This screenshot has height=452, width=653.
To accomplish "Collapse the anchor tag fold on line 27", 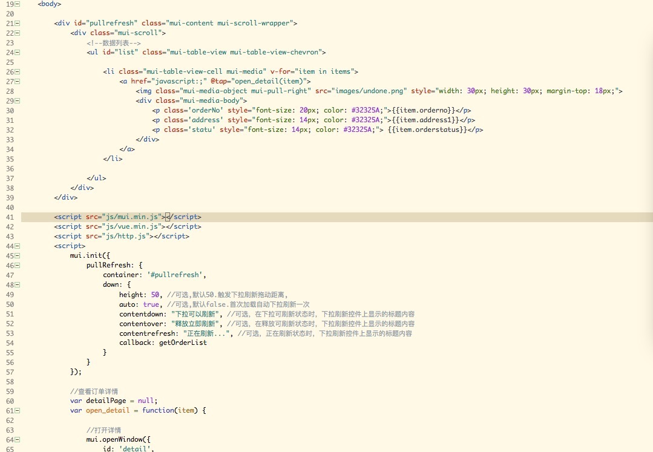I will pyautogui.click(x=18, y=82).
